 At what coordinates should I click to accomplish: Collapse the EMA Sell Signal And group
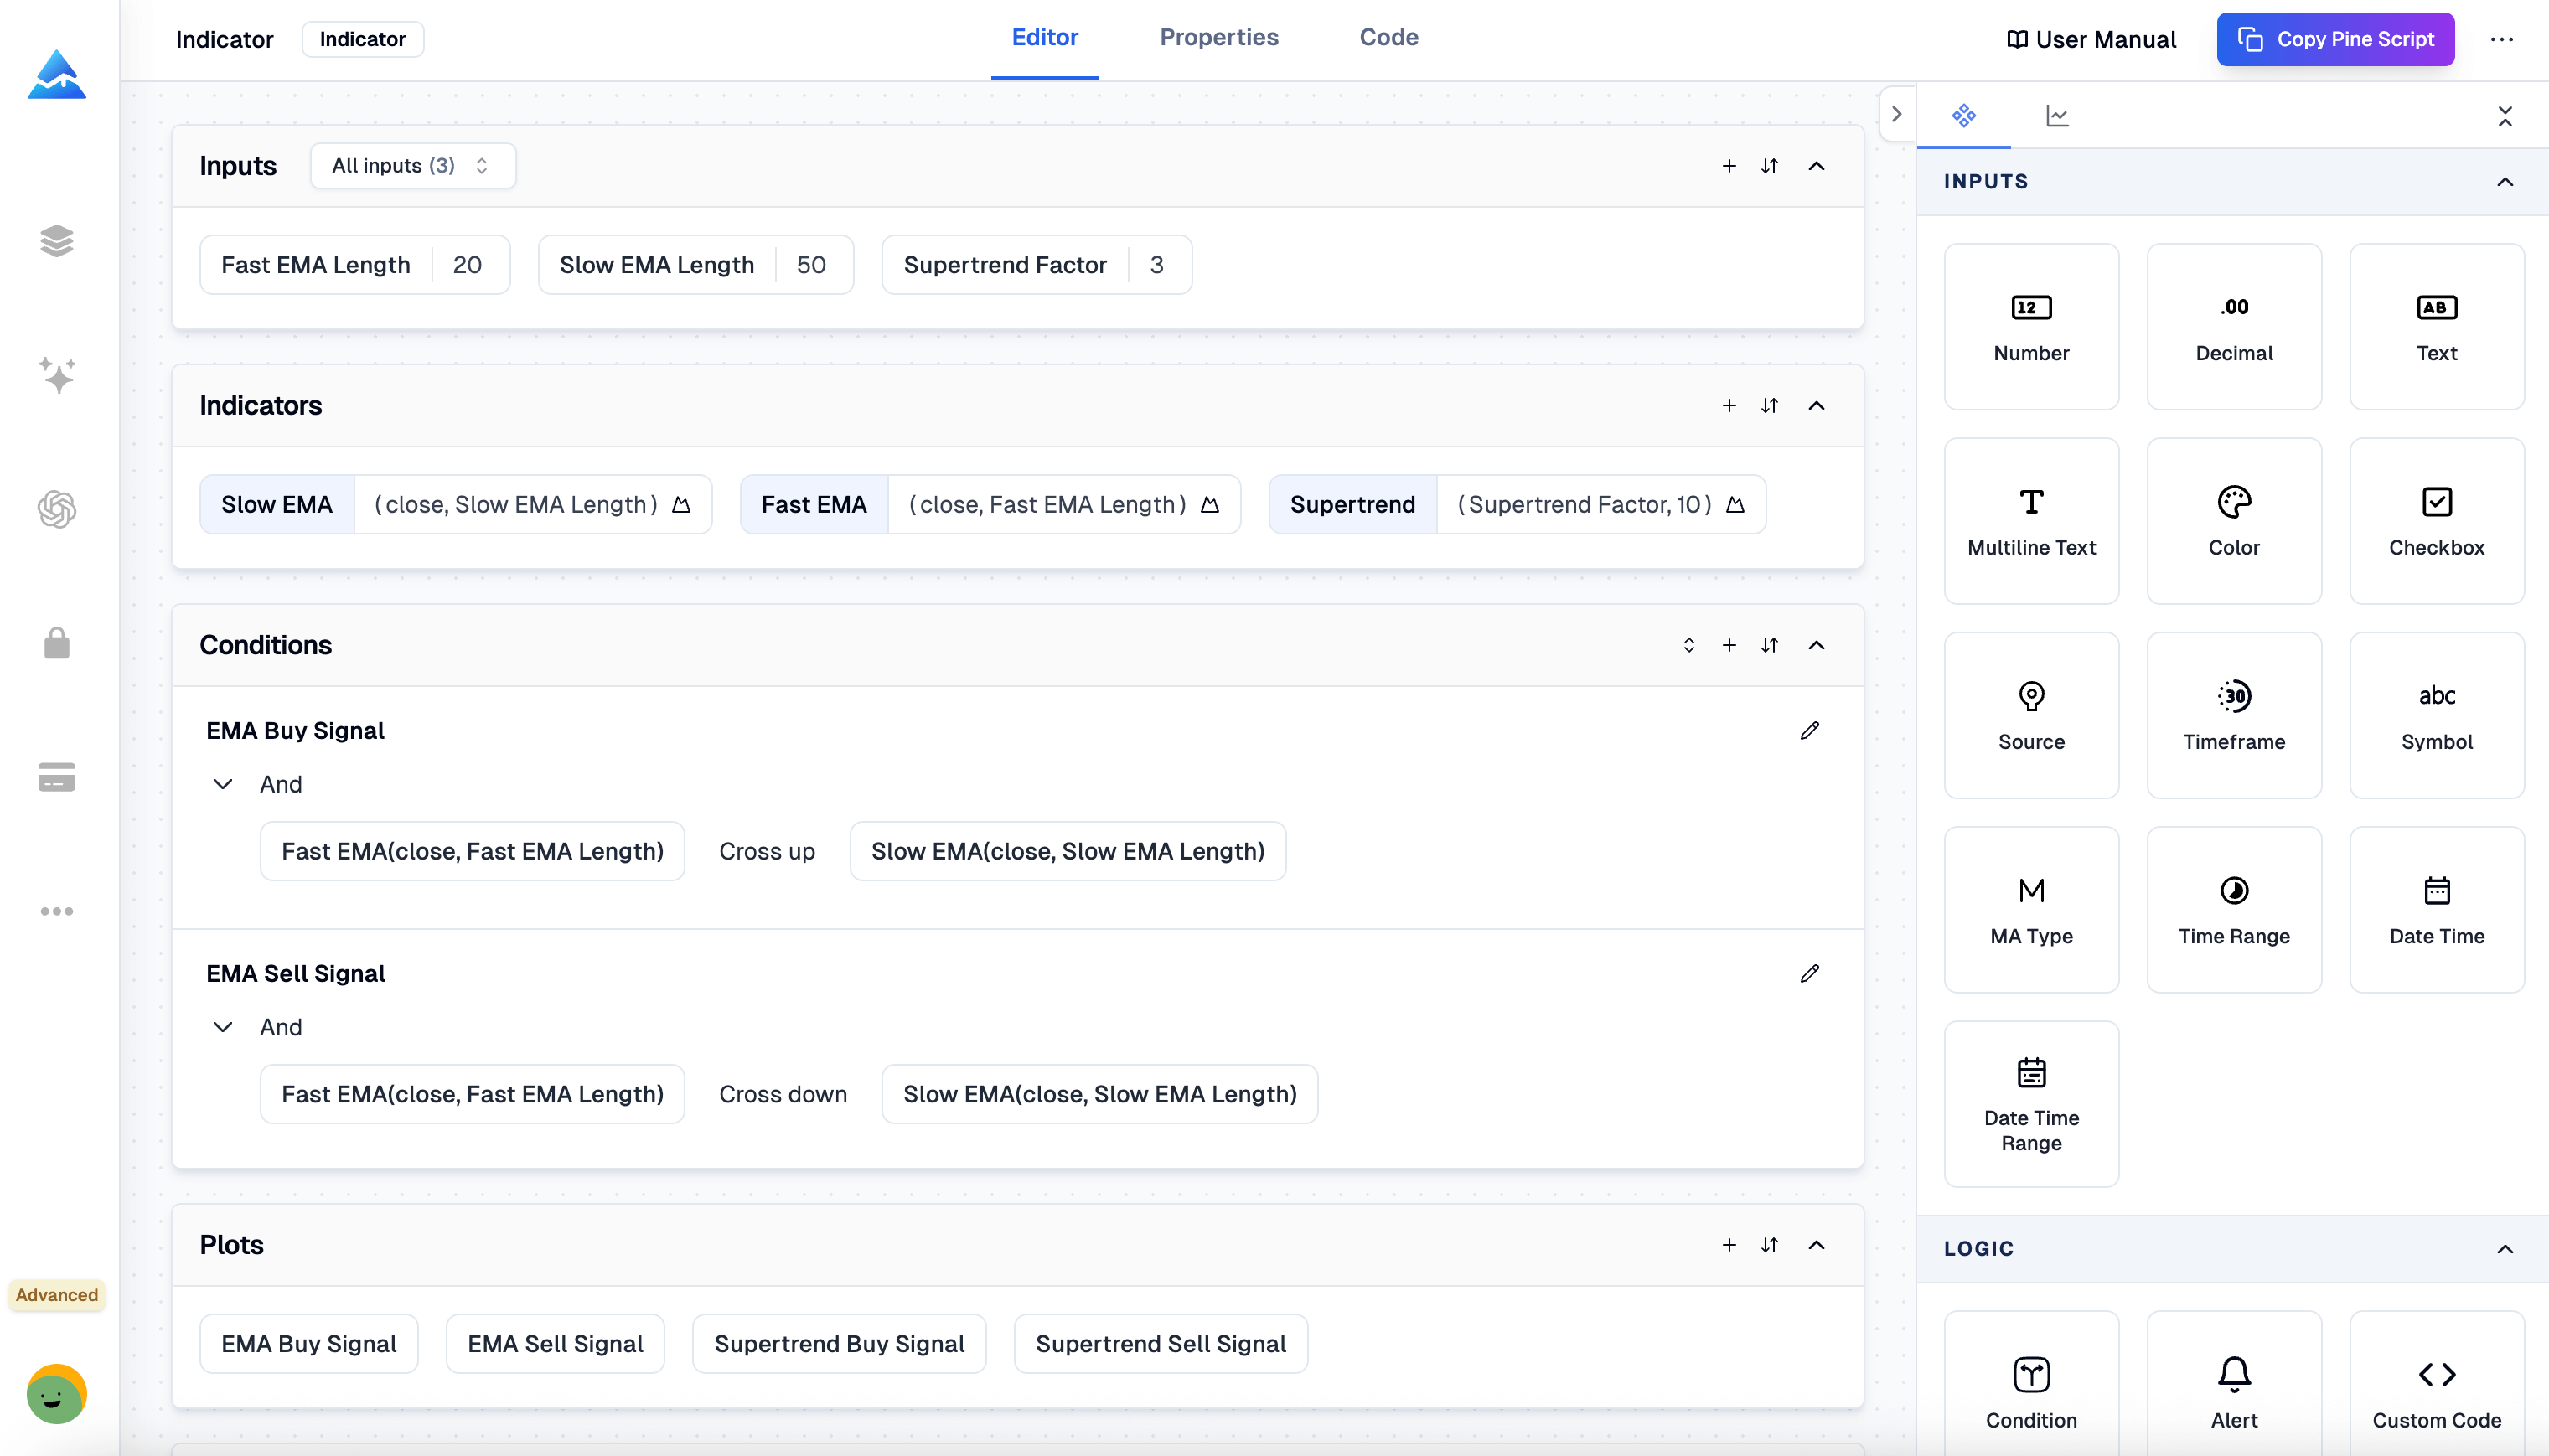[223, 1027]
